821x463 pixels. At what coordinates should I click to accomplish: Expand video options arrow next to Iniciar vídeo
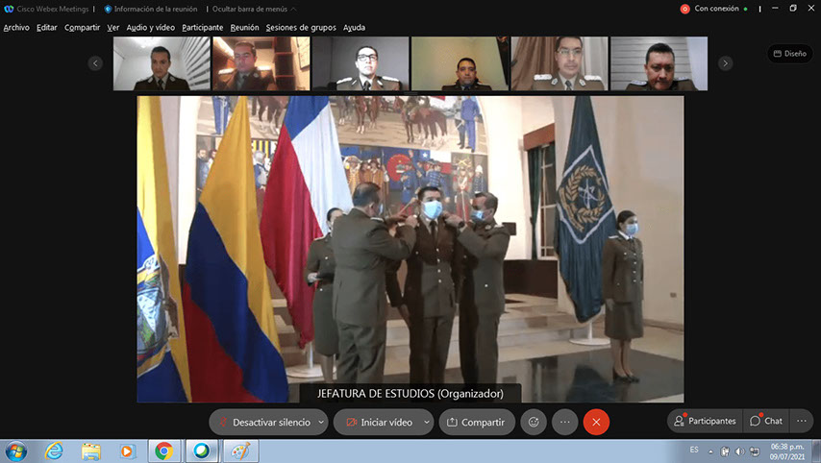point(426,422)
